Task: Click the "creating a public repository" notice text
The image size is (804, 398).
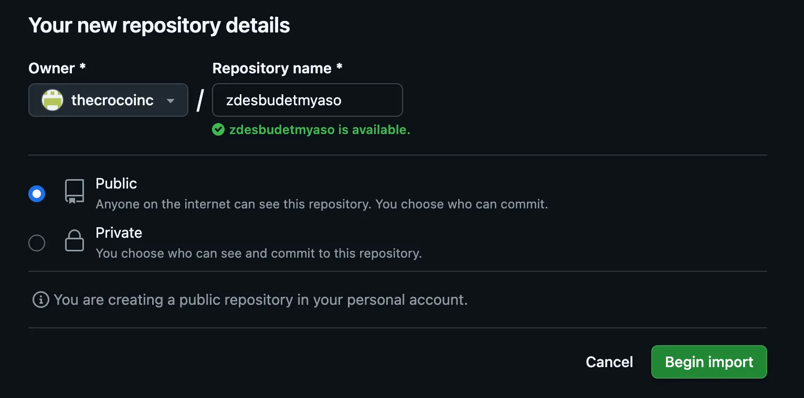Action: 260,300
